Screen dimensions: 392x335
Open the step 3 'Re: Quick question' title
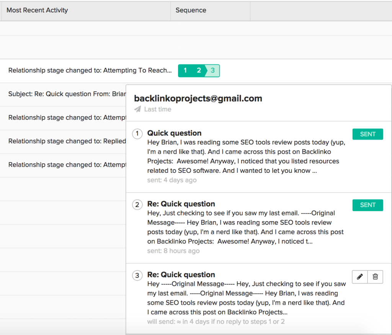[181, 275]
